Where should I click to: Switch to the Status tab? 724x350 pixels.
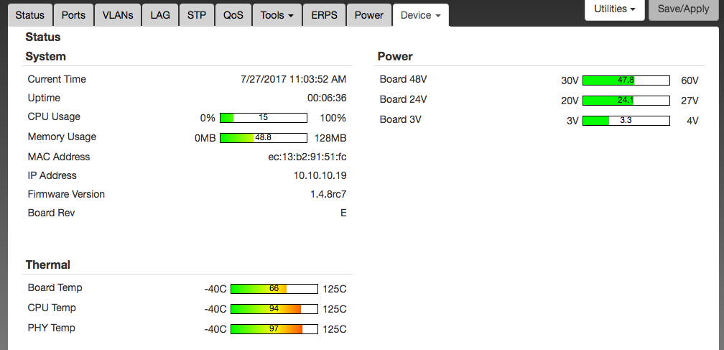point(29,15)
